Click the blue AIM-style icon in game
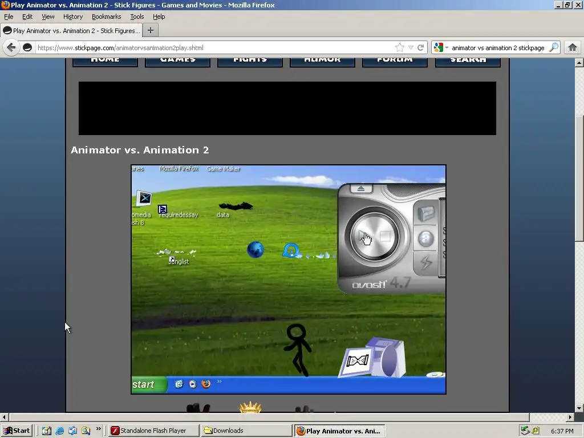This screenshot has width=584, height=438. (291, 250)
